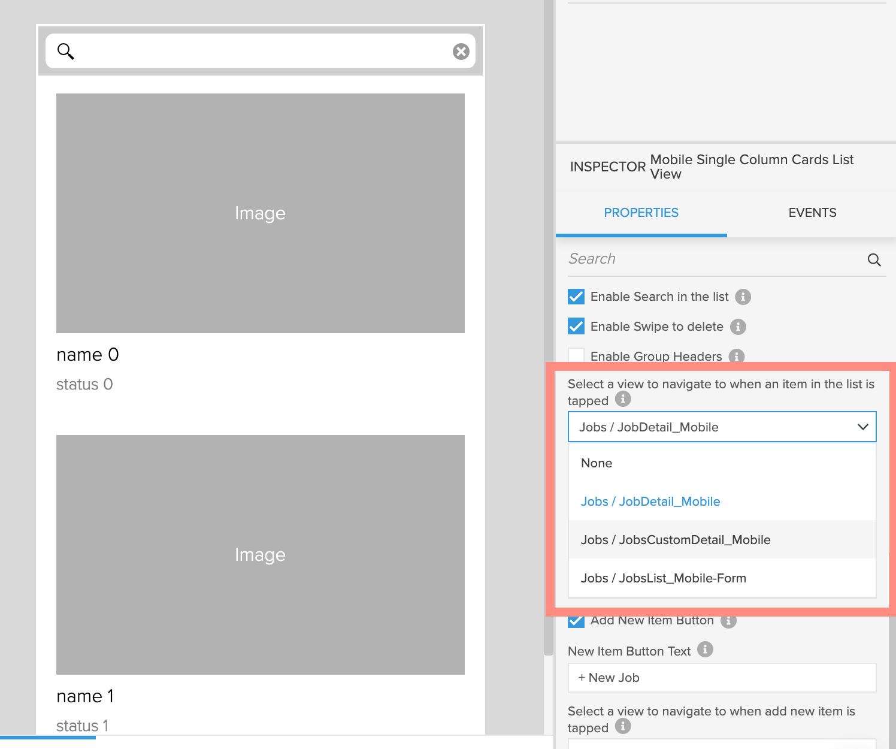Choose Jobs / JobsCustomDetail_Mobile option
Screen dimensions: 896x749
tap(675, 540)
